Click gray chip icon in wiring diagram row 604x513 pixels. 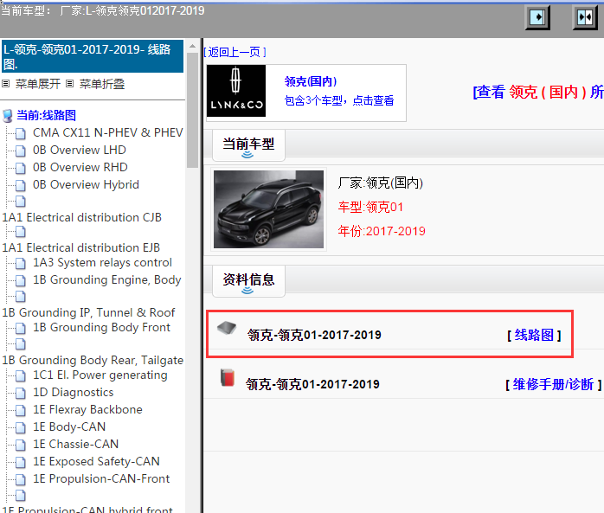coord(227,328)
